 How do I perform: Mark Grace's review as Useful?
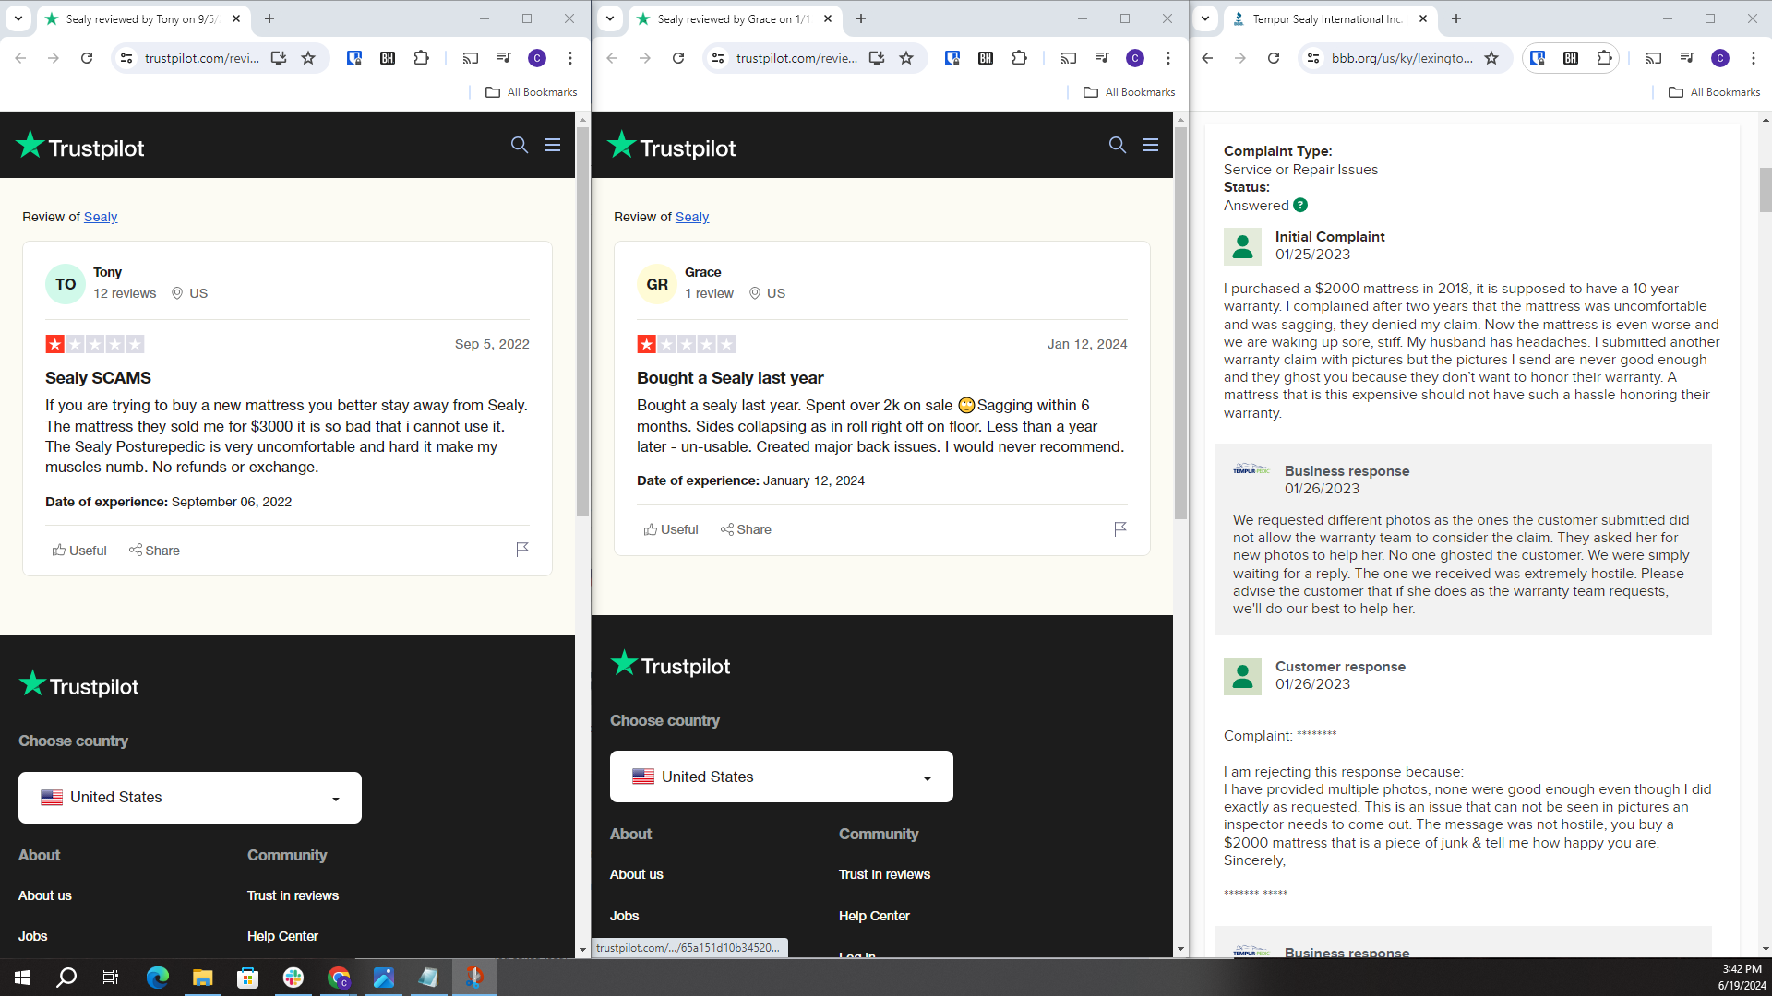pyautogui.click(x=671, y=529)
